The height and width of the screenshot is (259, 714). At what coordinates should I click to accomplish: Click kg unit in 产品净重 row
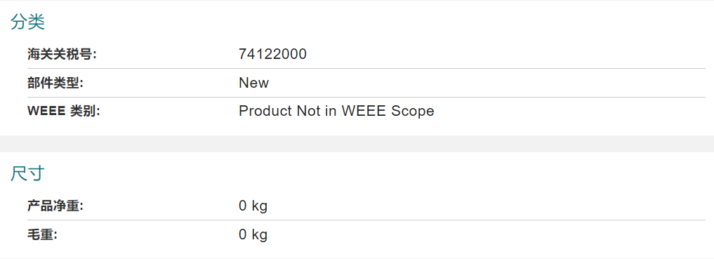click(260, 206)
